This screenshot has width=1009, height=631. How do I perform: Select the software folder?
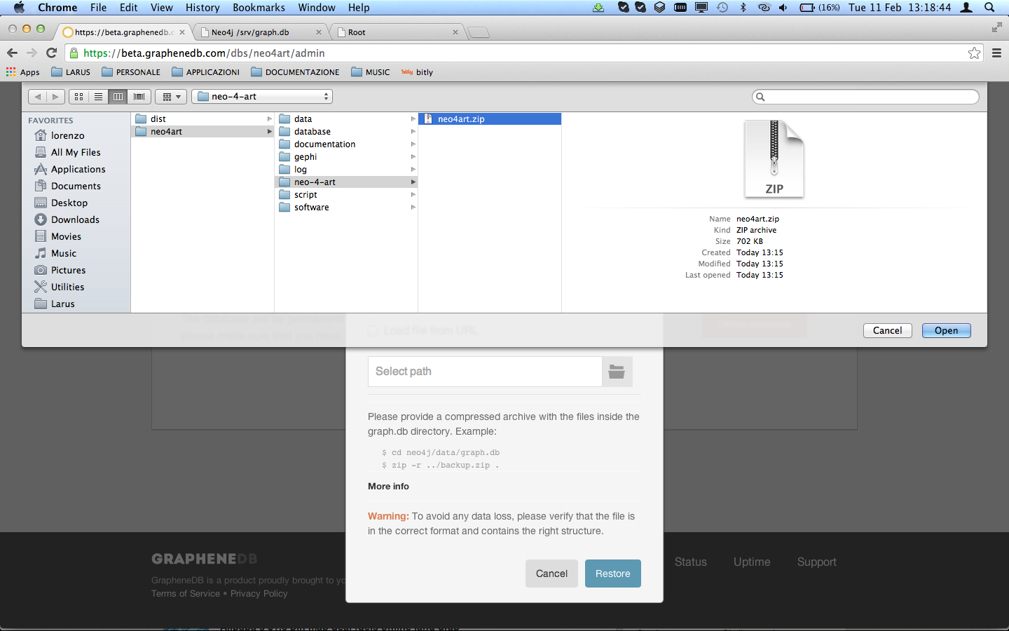[346, 208]
